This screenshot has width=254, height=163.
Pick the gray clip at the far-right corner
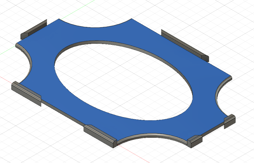point(229,120)
